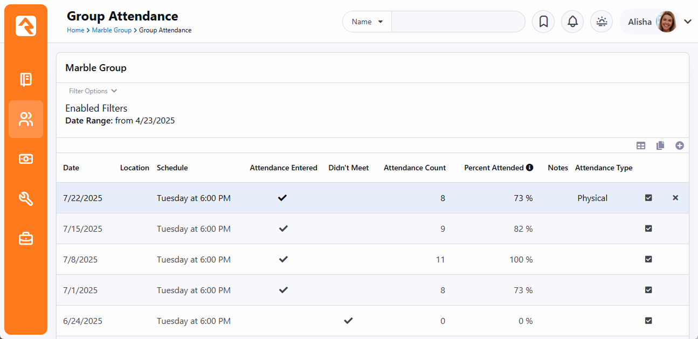Click the bookmark icon in header
The width and height of the screenshot is (698, 339).
pyautogui.click(x=543, y=22)
